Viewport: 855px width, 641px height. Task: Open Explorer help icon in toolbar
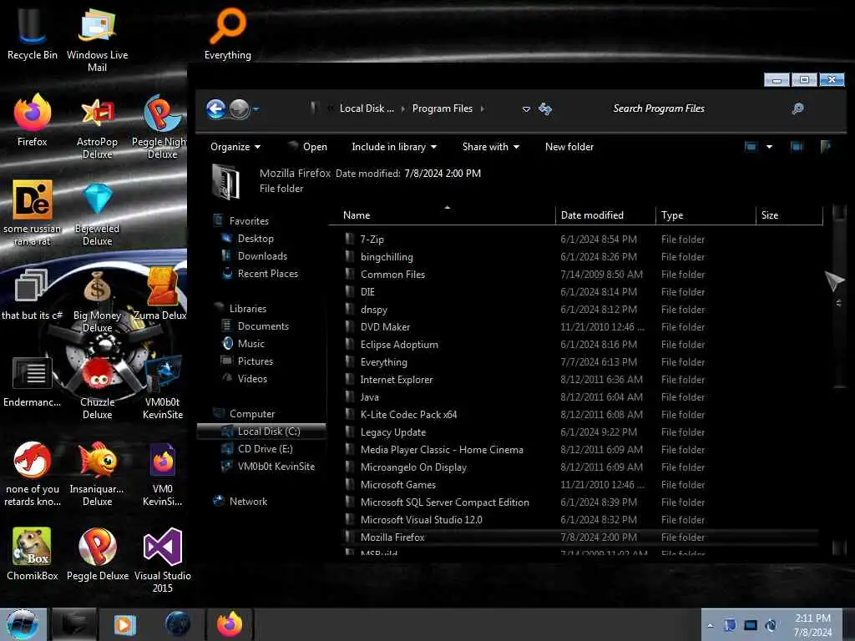pos(826,146)
